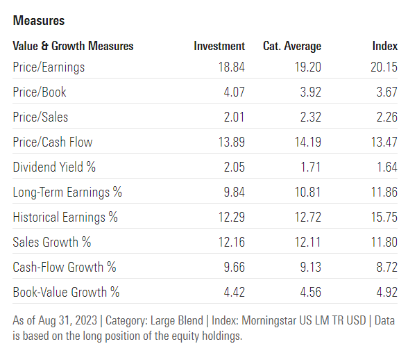Click the Cat. Average column header
The width and height of the screenshot is (417, 353).
click(x=292, y=46)
